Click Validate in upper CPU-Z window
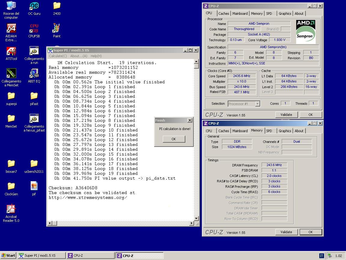The height and width of the screenshot is (260, 346). (286, 115)
